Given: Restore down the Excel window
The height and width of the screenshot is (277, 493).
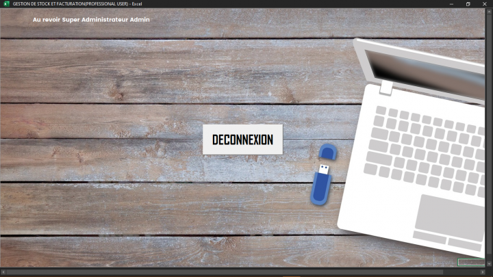Looking at the screenshot, I should click(468, 3).
